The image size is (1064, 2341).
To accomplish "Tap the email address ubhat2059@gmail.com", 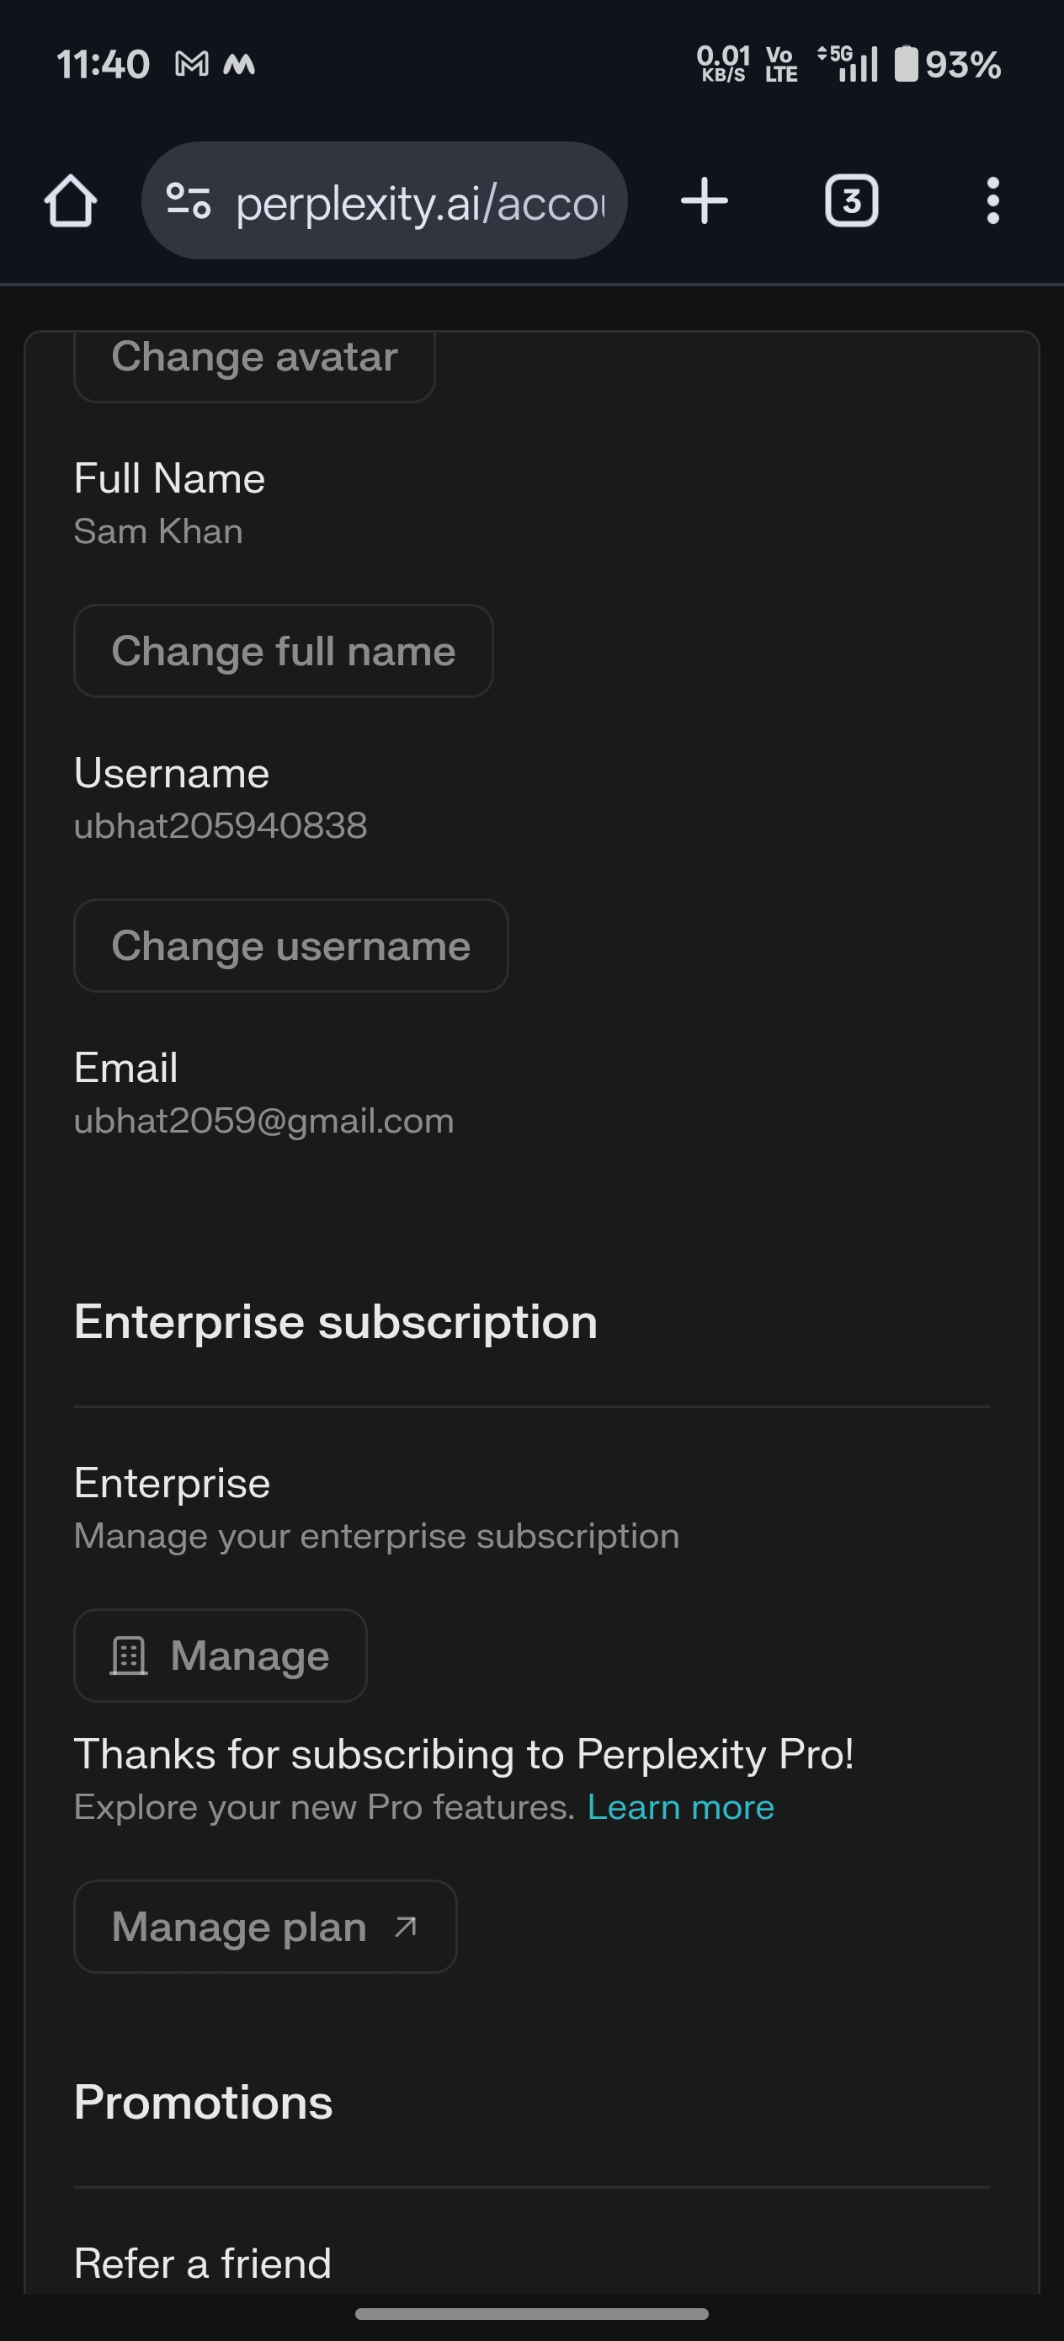I will 263,1121.
